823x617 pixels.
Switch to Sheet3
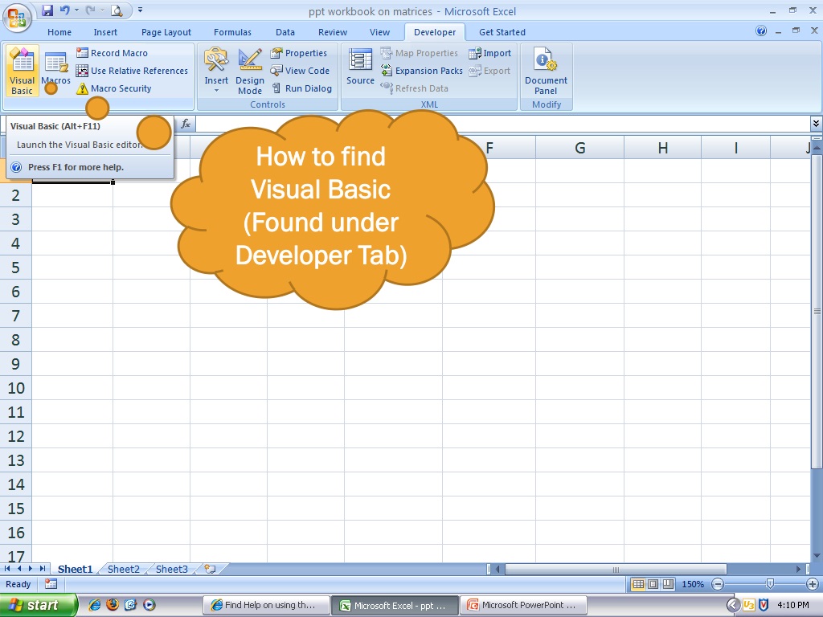point(172,570)
